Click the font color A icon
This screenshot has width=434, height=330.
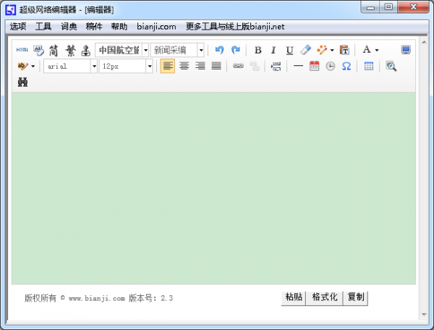367,50
